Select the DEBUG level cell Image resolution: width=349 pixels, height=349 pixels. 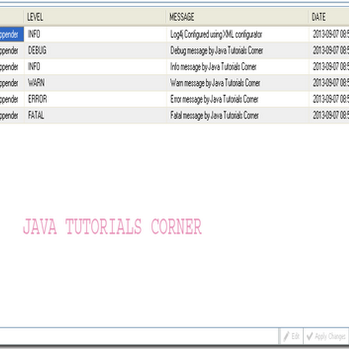click(96, 51)
